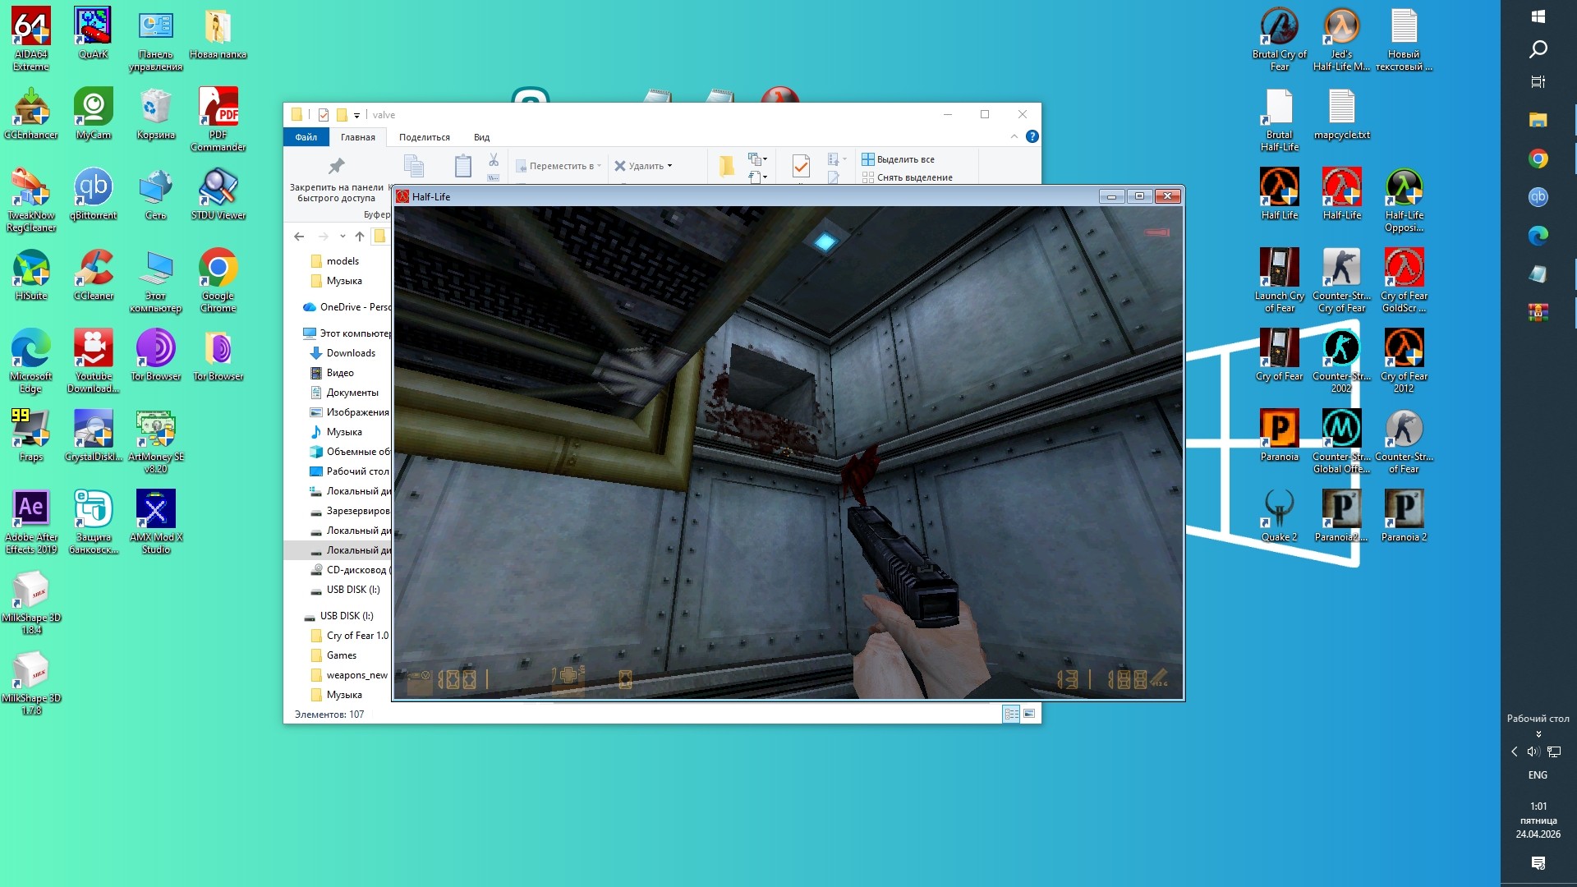The image size is (1577, 887).
Task: Expand the Удалить dropdown arrow
Action: point(670,166)
